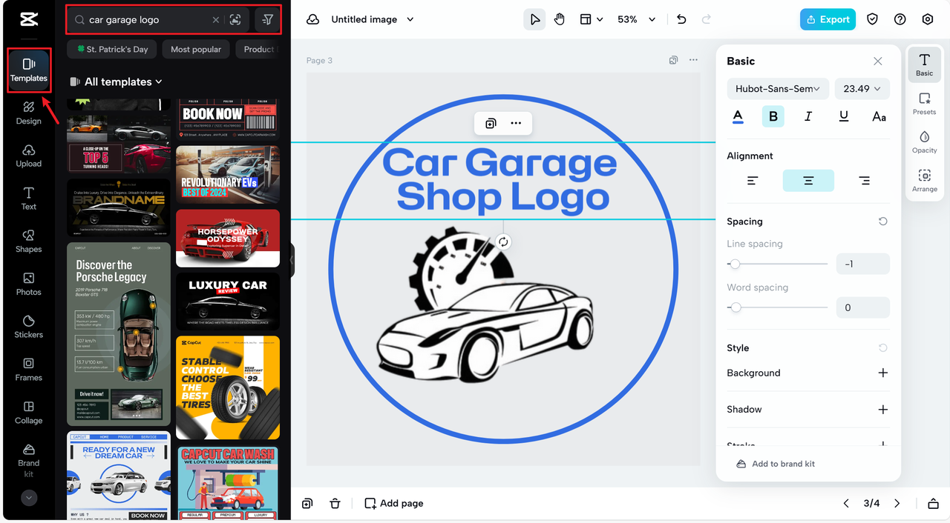The image size is (950, 523).
Task: Expand the All templates dropdown
Action: click(x=117, y=81)
